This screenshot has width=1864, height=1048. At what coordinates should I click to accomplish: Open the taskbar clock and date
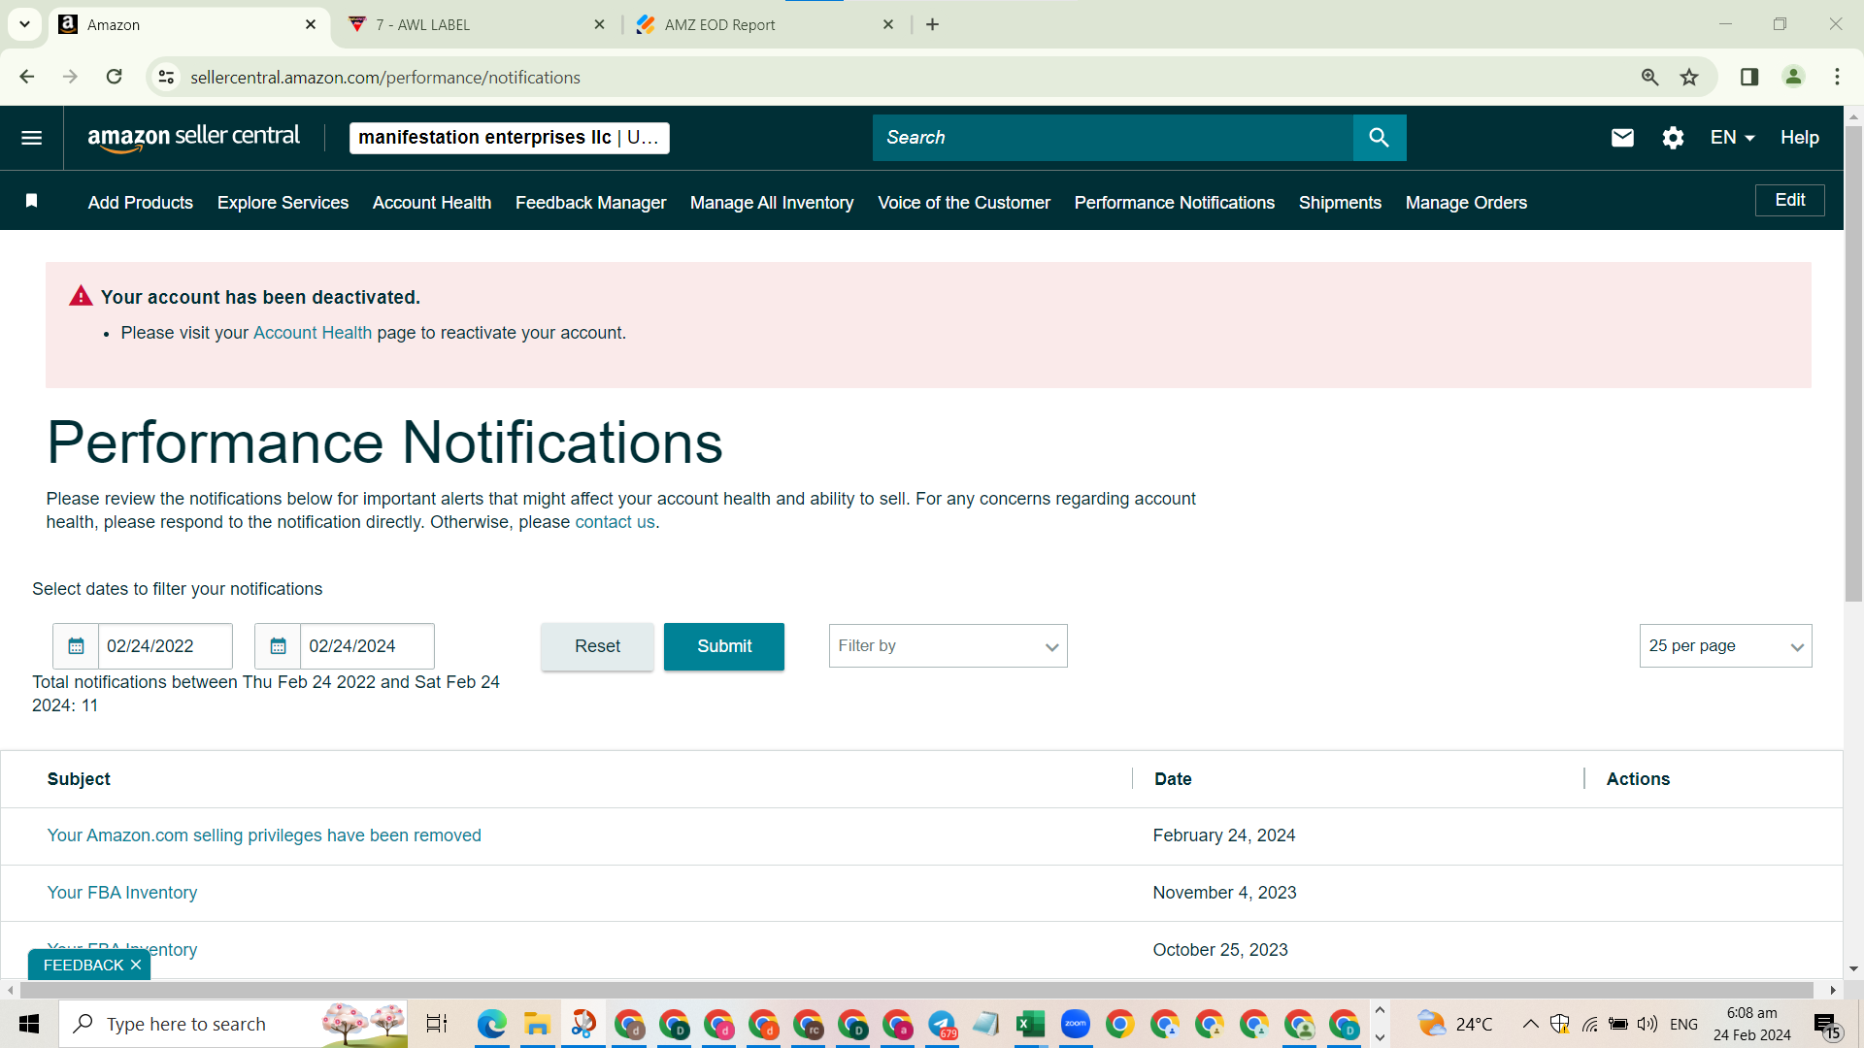(1751, 1024)
